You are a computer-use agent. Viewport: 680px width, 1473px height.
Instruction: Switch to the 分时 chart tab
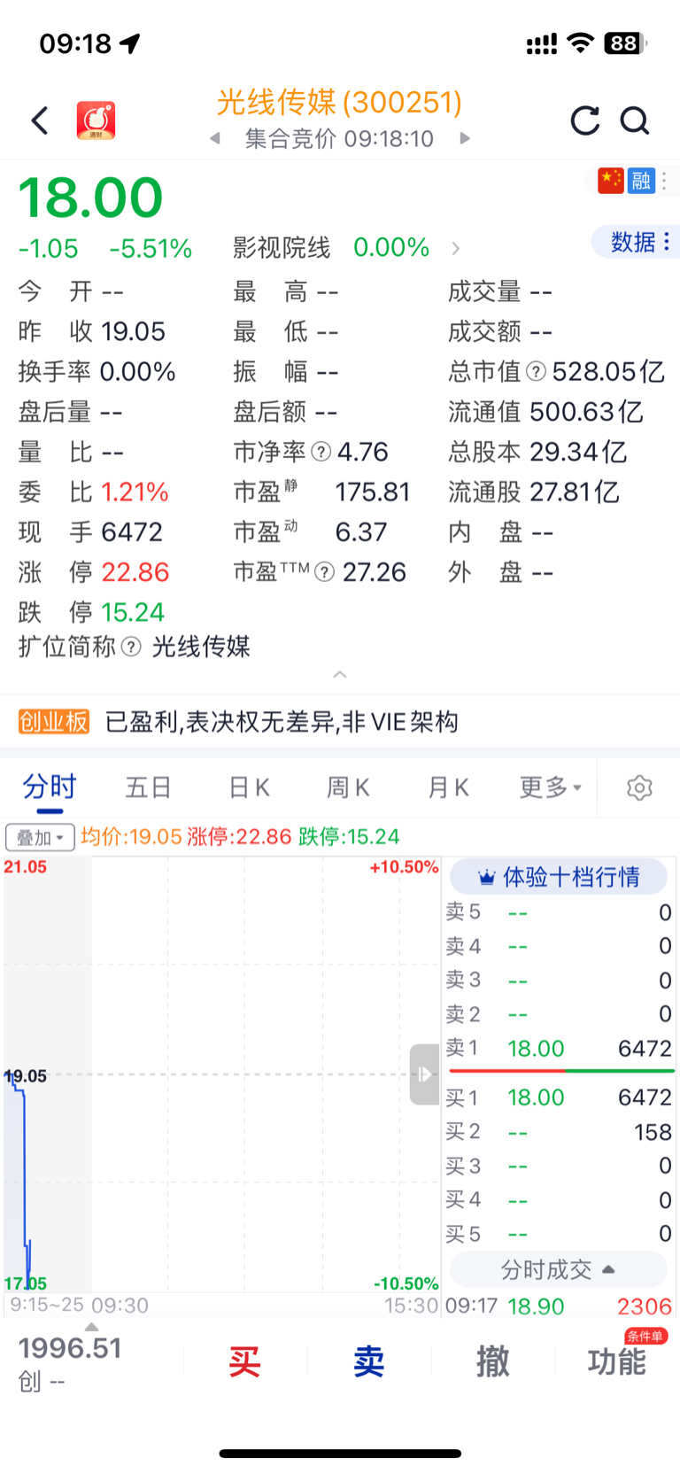(x=50, y=787)
